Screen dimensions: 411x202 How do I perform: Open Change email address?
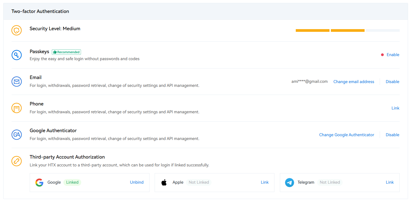[x=354, y=82]
